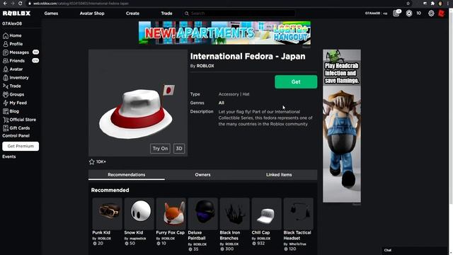Image resolution: width=453 pixels, height=255 pixels.
Task: Open Trade in the top navigation
Action: coord(166,13)
